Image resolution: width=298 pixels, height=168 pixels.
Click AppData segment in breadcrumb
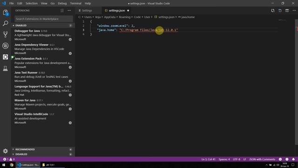click(110, 17)
